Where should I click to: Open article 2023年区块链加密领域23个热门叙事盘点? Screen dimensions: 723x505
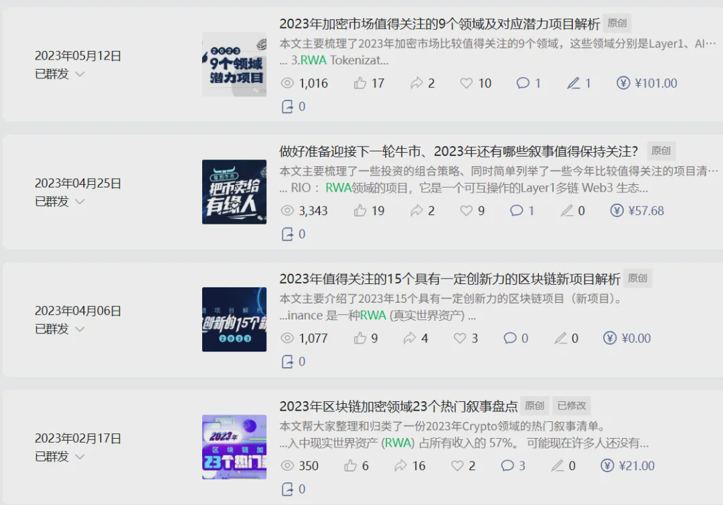[398, 407]
